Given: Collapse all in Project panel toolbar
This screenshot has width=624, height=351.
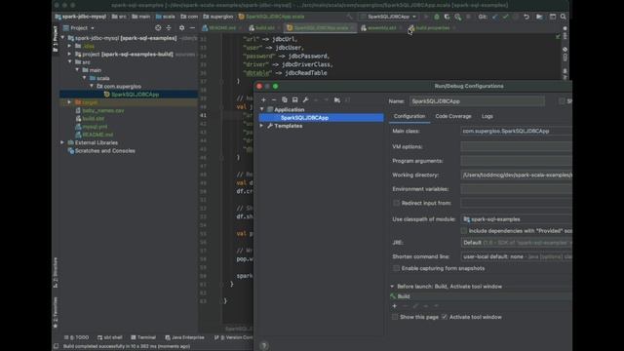Looking at the screenshot, I should (x=169, y=28).
